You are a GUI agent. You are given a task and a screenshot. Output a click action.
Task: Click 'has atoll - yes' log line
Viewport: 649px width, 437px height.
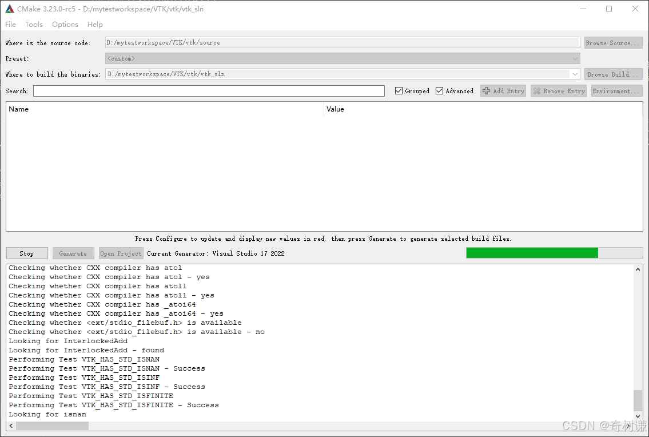click(x=112, y=295)
